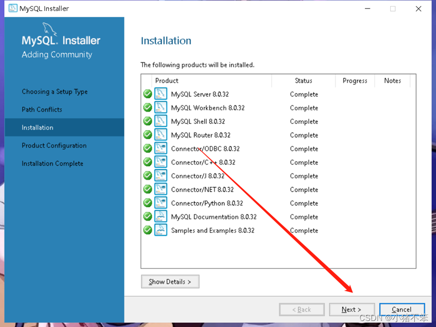Close the MySQL Installer window
This screenshot has height=327, width=436.
(x=418, y=9)
